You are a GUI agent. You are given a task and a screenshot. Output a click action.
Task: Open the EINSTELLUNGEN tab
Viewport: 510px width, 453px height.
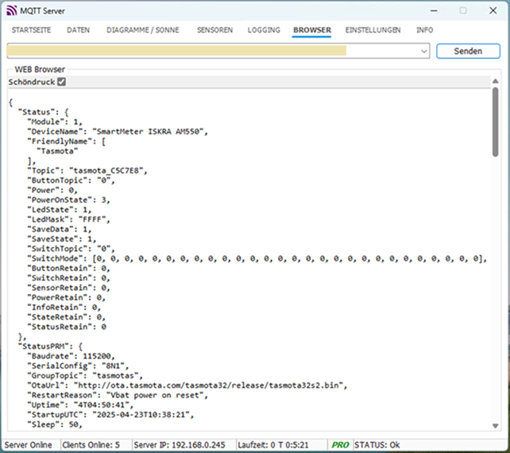click(373, 30)
